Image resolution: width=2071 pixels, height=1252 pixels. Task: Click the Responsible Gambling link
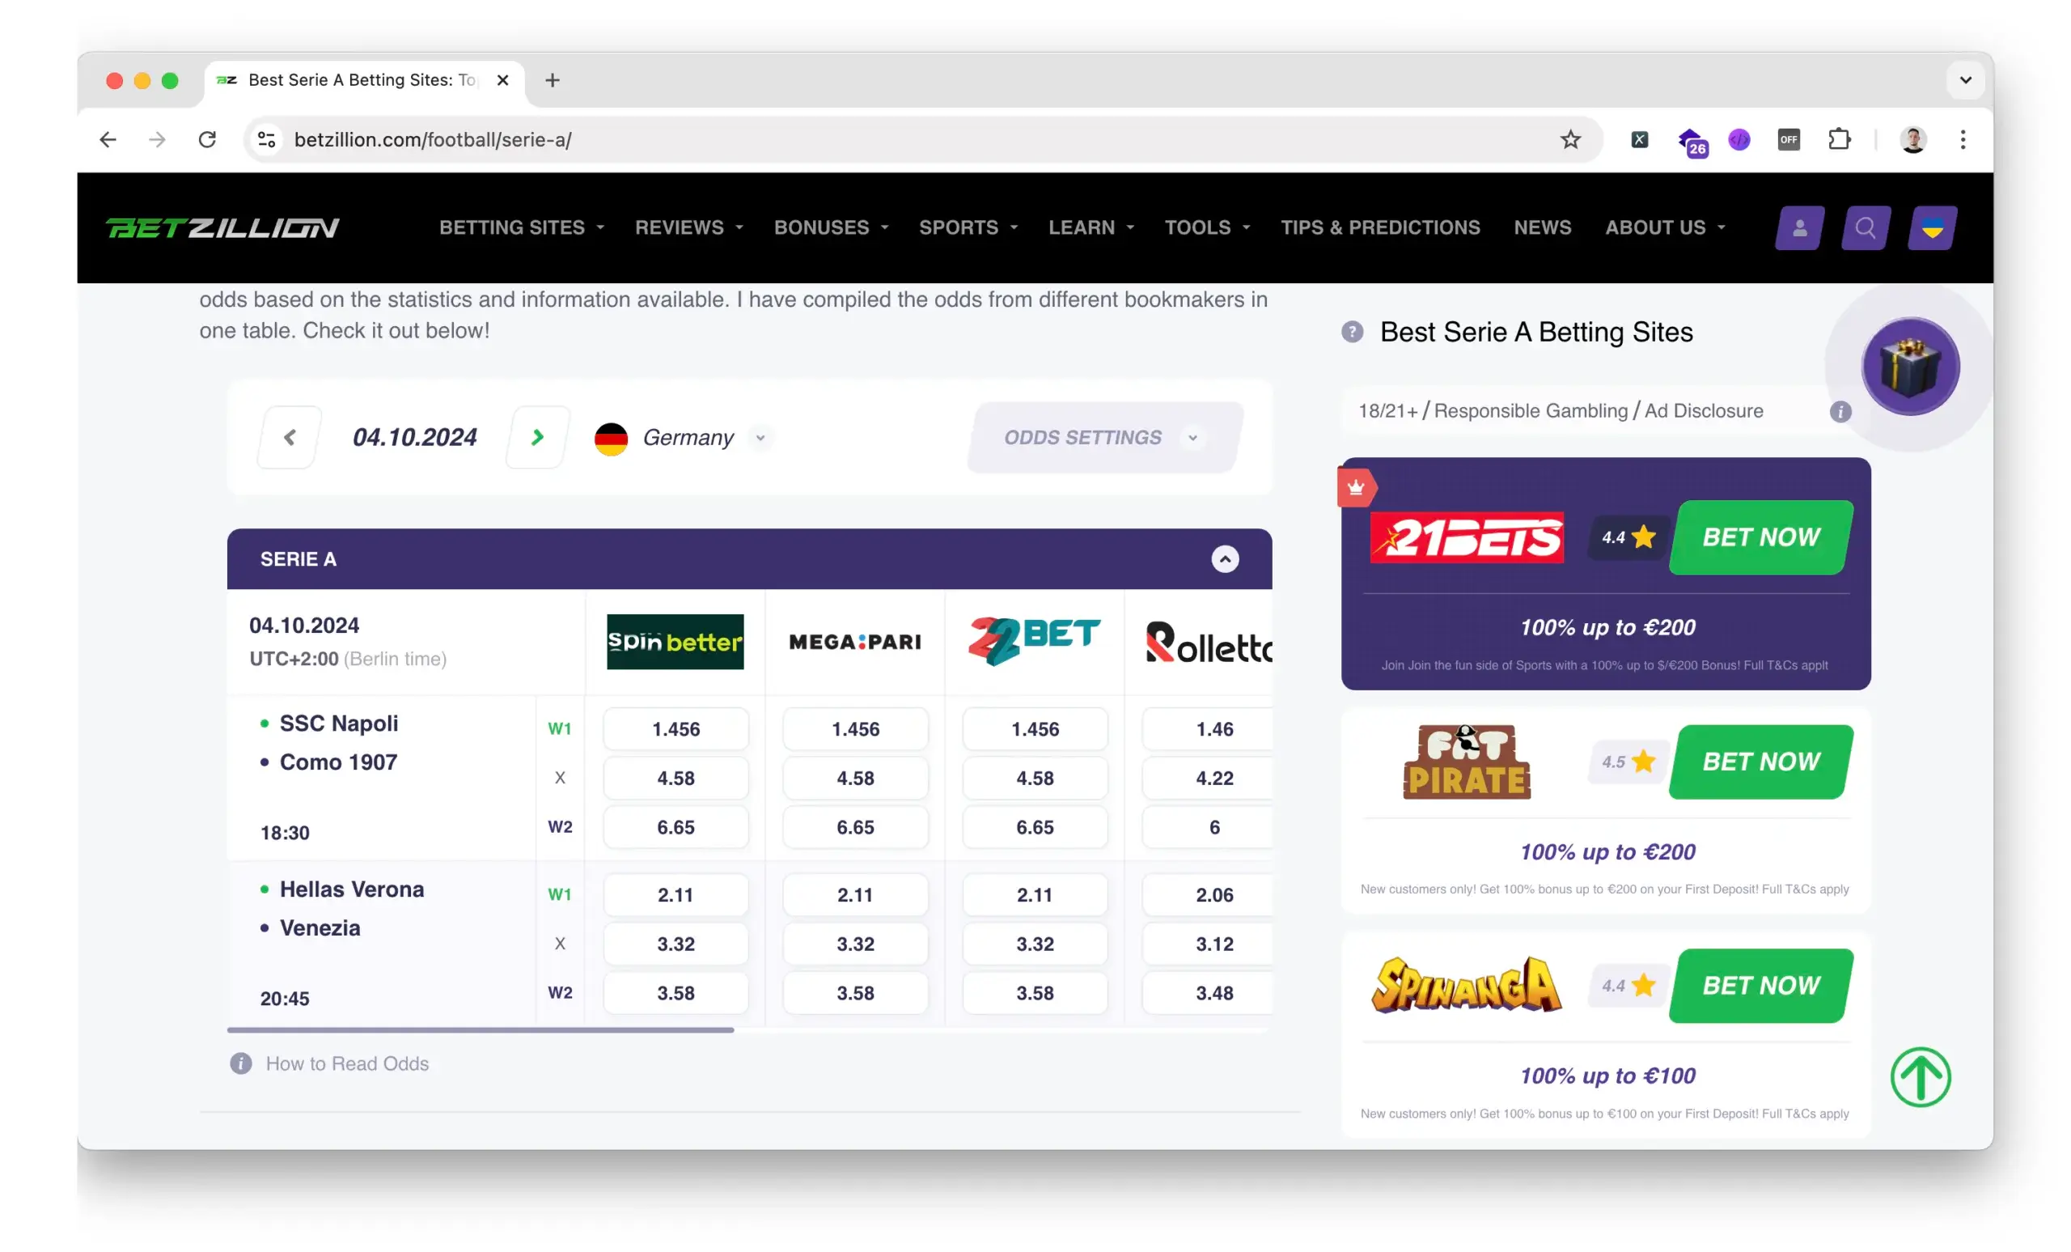(x=1531, y=410)
